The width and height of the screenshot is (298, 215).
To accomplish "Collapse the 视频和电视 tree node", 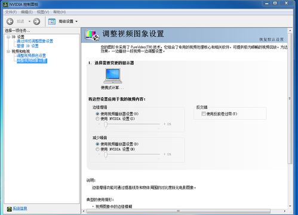I will (x=8, y=51).
